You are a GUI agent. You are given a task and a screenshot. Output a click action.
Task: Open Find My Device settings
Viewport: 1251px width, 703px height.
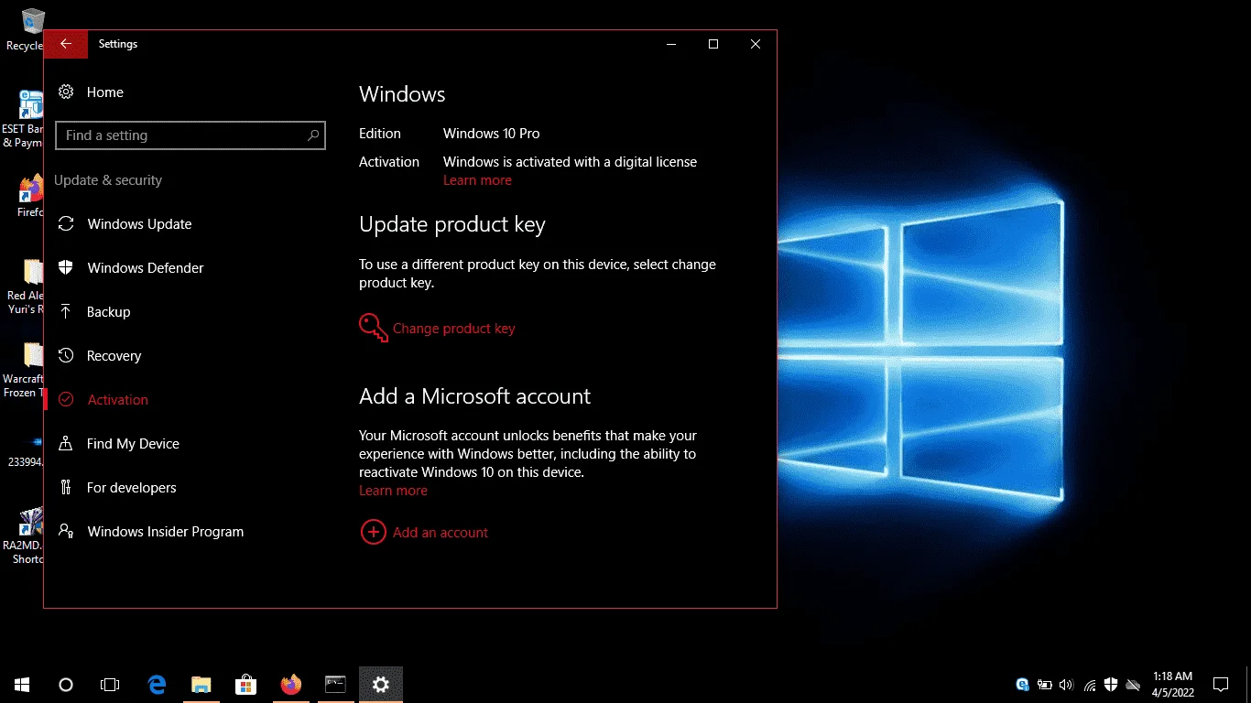(118, 444)
